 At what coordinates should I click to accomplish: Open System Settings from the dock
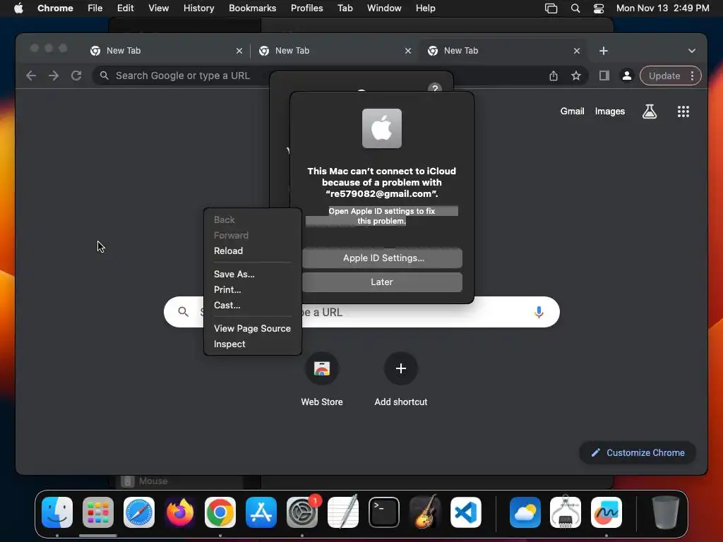302,512
